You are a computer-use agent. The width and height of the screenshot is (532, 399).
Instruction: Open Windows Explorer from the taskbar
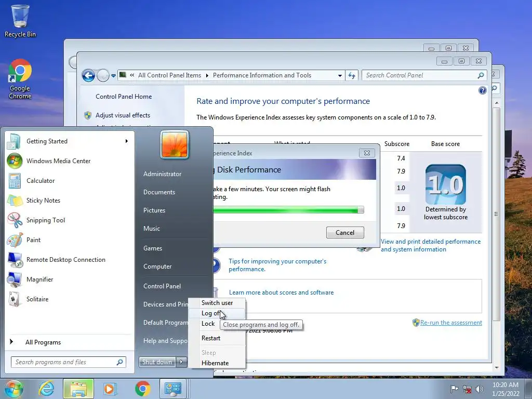78,389
